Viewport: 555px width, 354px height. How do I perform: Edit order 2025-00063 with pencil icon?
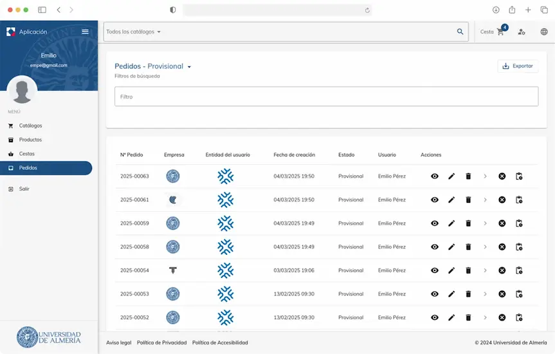pyautogui.click(x=451, y=176)
